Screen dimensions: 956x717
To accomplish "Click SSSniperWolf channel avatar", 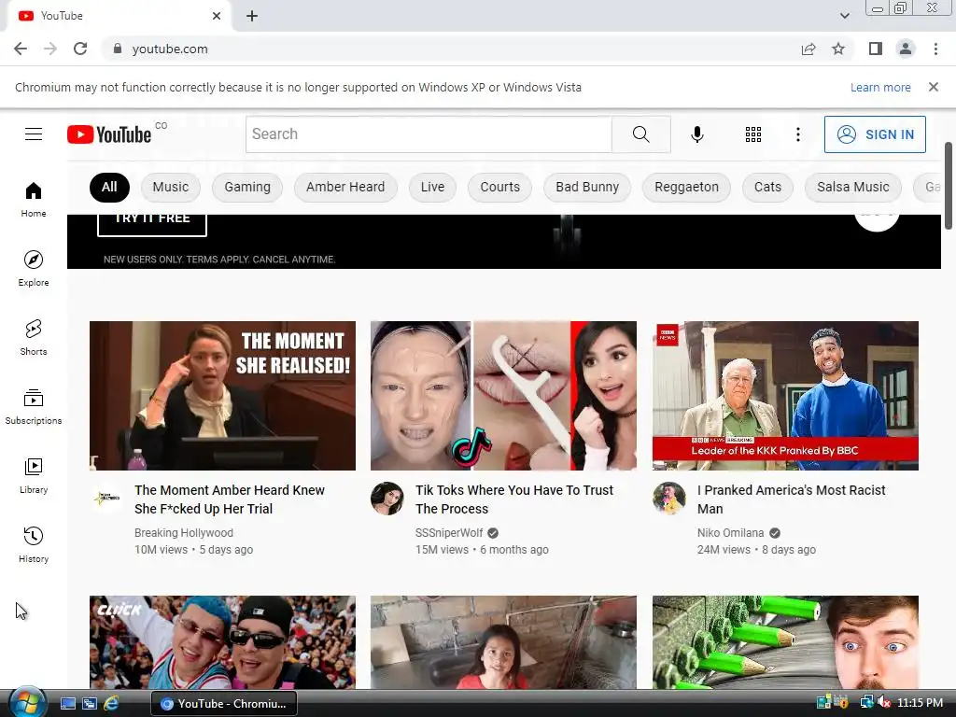I will coord(387,499).
